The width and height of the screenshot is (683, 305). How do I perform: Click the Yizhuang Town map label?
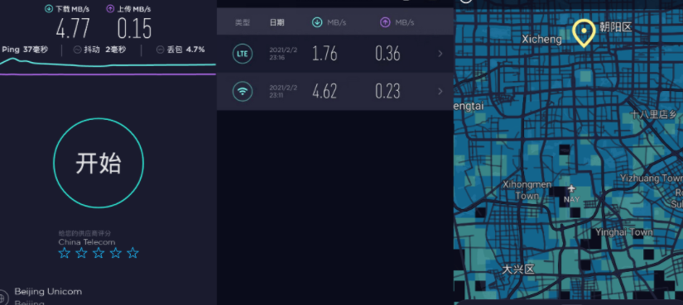point(652,178)
